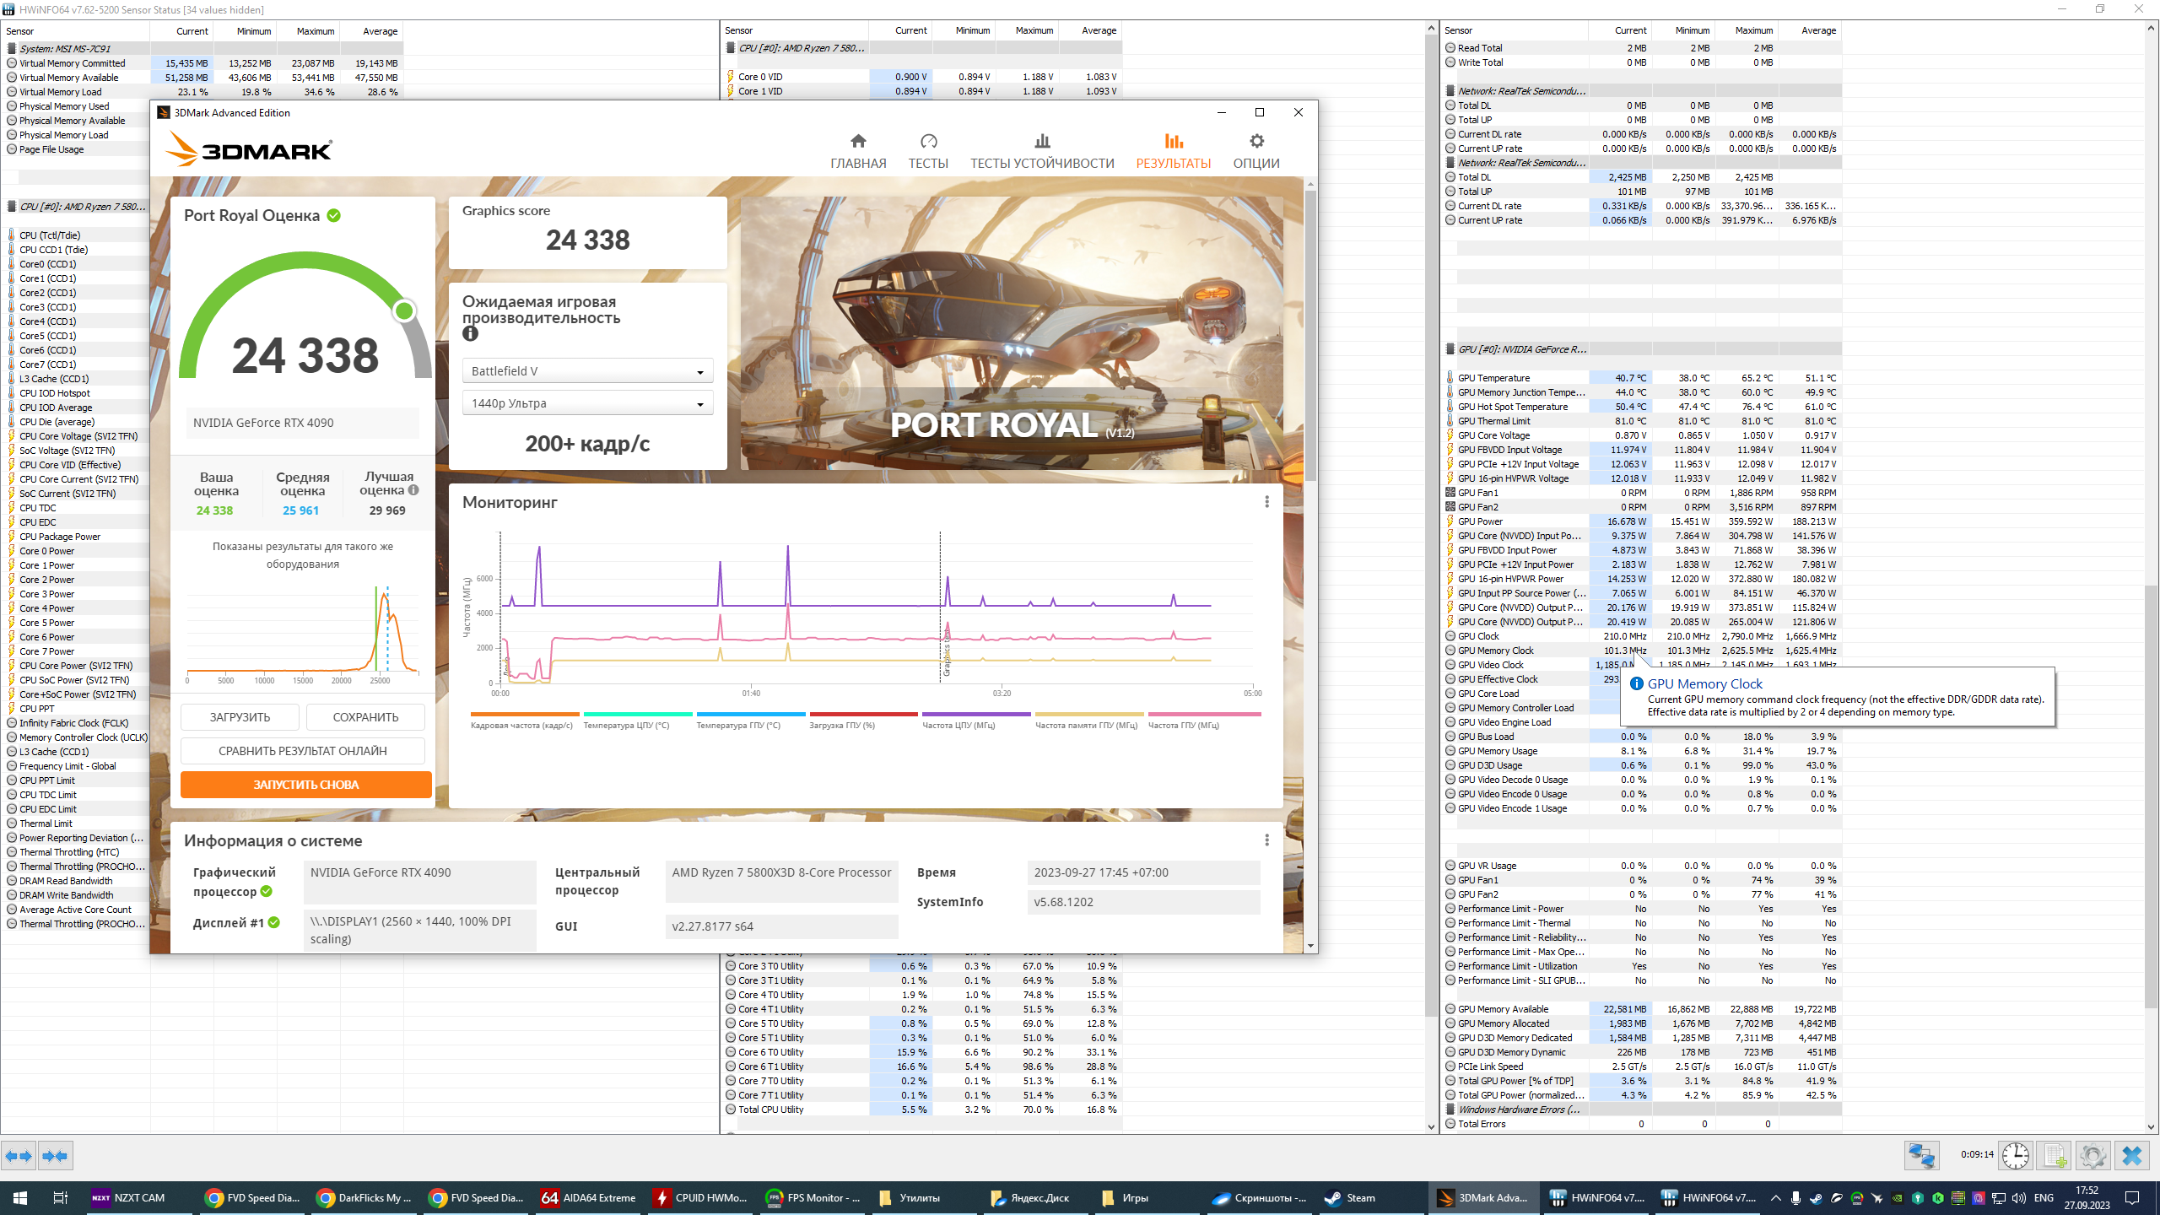The height and width of the screenshot is (1215, 2160).
Task: Open HWiNFO sensor settings gear icon
Action: point(2092,1155)
